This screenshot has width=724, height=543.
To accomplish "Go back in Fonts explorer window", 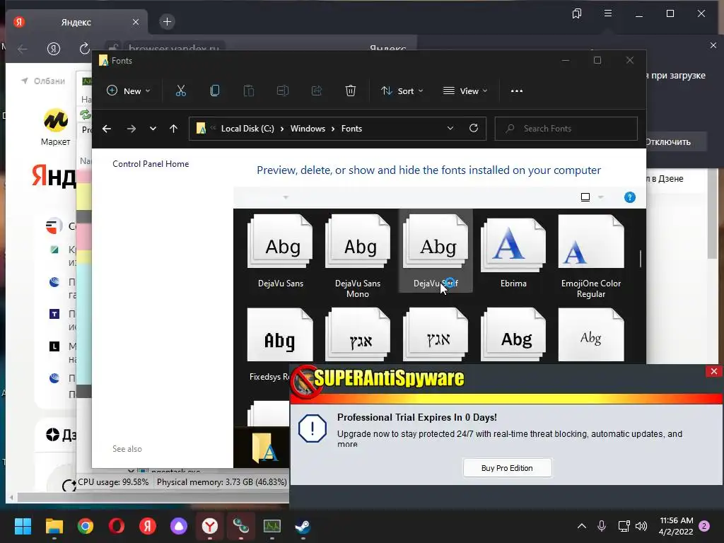I will [107, 129].
